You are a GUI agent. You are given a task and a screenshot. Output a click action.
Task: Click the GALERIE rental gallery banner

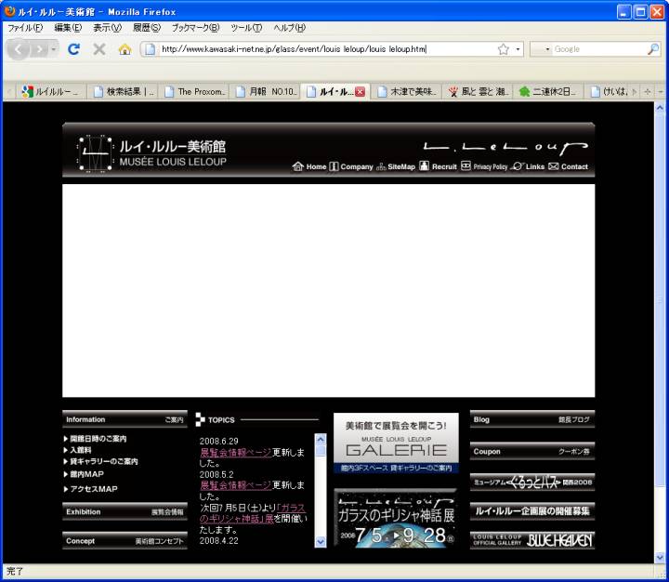click(396, 443)
